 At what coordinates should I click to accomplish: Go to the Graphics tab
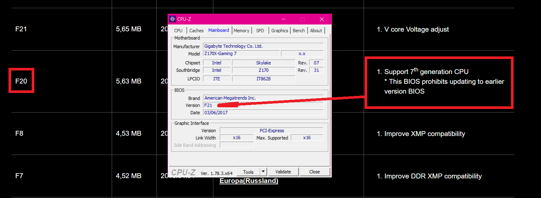[280, 30]
